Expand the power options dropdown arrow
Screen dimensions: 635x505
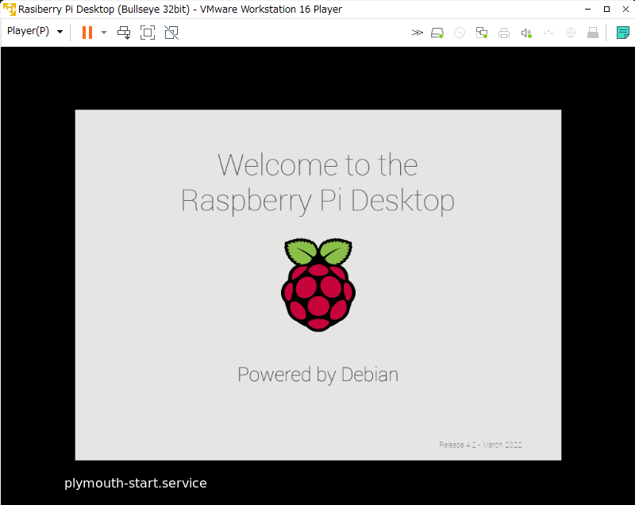pyautogui.click(x=104, y=33)
